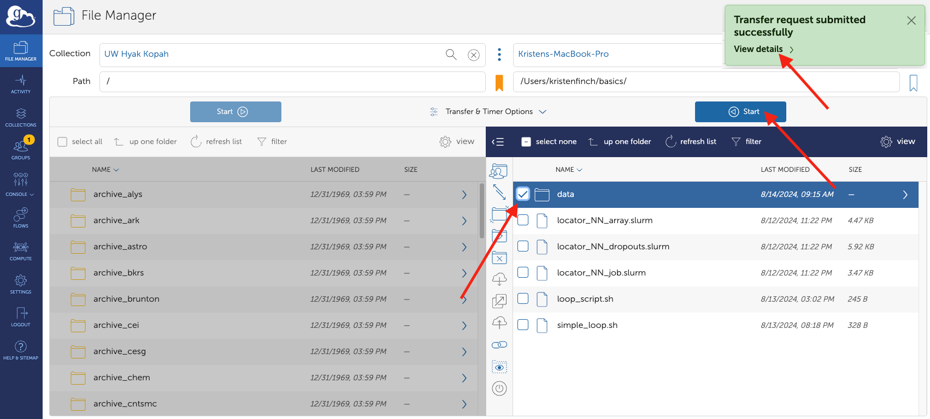Click the right Start transfer button
This screenshot has height=419, width=930.
click(740, 112)
